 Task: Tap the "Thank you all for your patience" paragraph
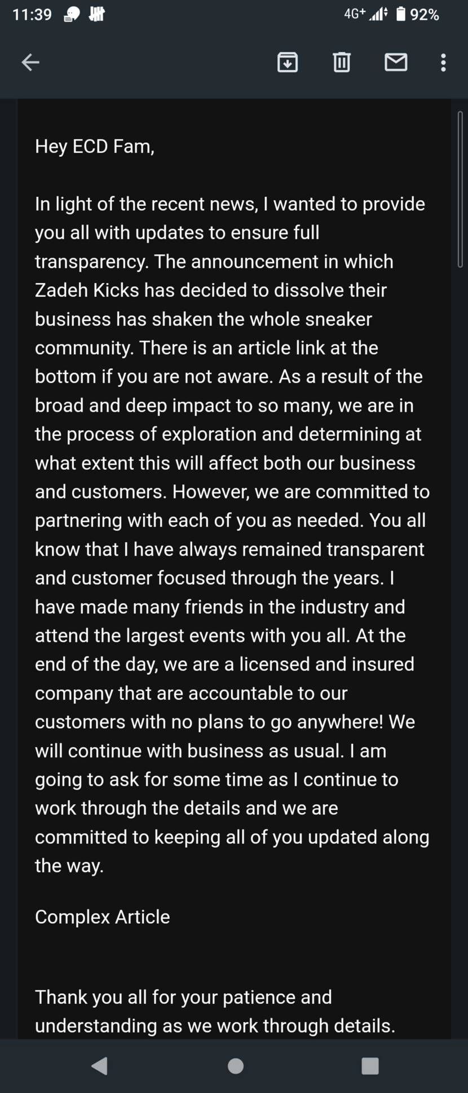pyautogui.click(x=215, y=1011)
